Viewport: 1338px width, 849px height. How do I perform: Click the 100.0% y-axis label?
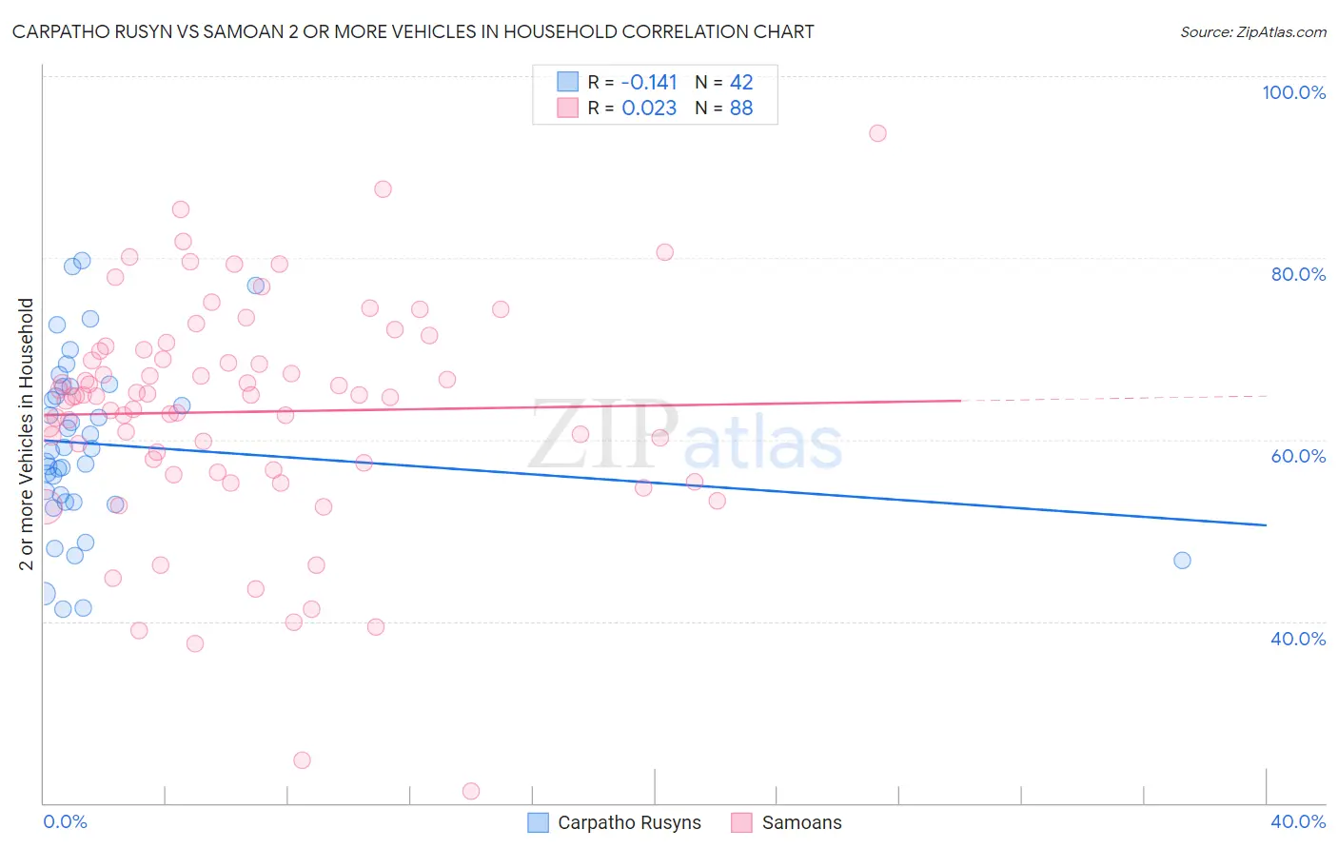tap(1293, 92)
